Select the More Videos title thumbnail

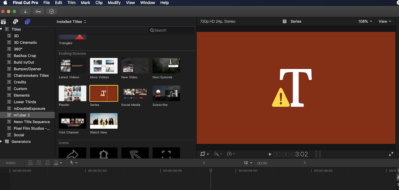tap(104, 66)
